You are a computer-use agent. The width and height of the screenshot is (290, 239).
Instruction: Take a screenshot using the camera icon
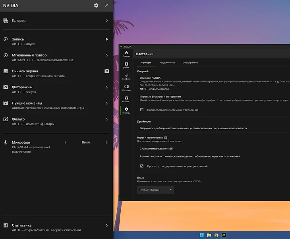point(107,71)
